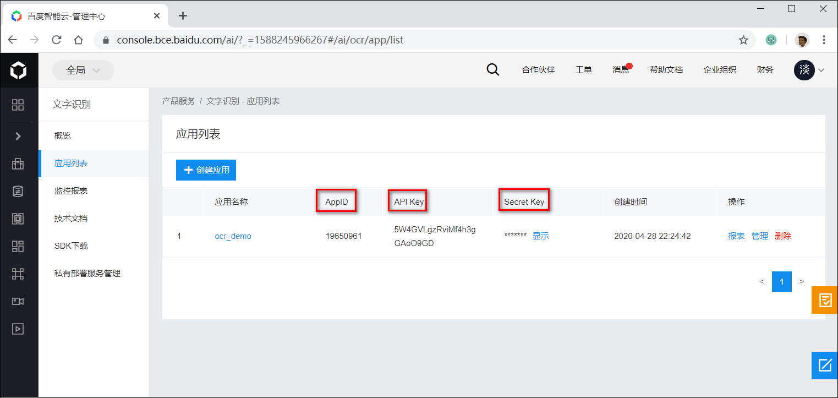838x398 pixels.
Task: Select 概览 in the 文字识别 sidebar
Action: (94, 136)
